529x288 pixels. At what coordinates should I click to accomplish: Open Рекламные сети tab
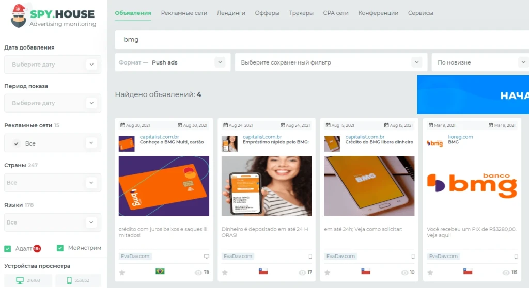[x=184, y=13]
